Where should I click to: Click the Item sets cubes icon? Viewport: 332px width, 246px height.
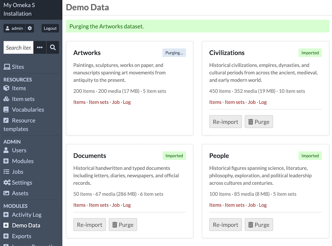tap(6, 99)
